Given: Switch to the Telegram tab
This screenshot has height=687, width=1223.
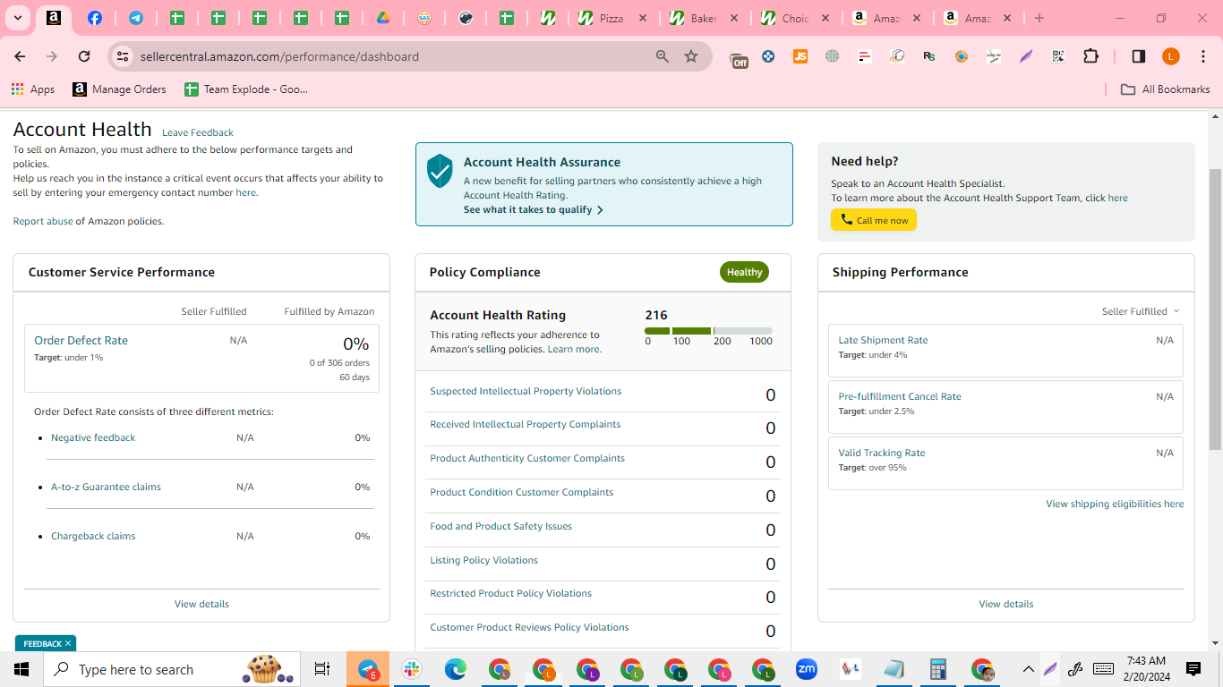Looking at the screenshot, I should point(136,18).
